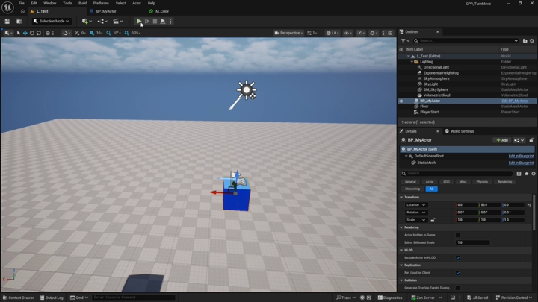Viewport: 538px width, 302px height.
Task: Open the File menu
Action: tap(21, 3)
